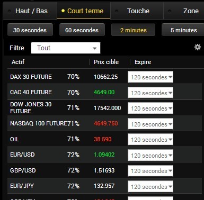
Task: Click the 70% payout for CAC 40 FUTURE
Action: click(73, 93)
